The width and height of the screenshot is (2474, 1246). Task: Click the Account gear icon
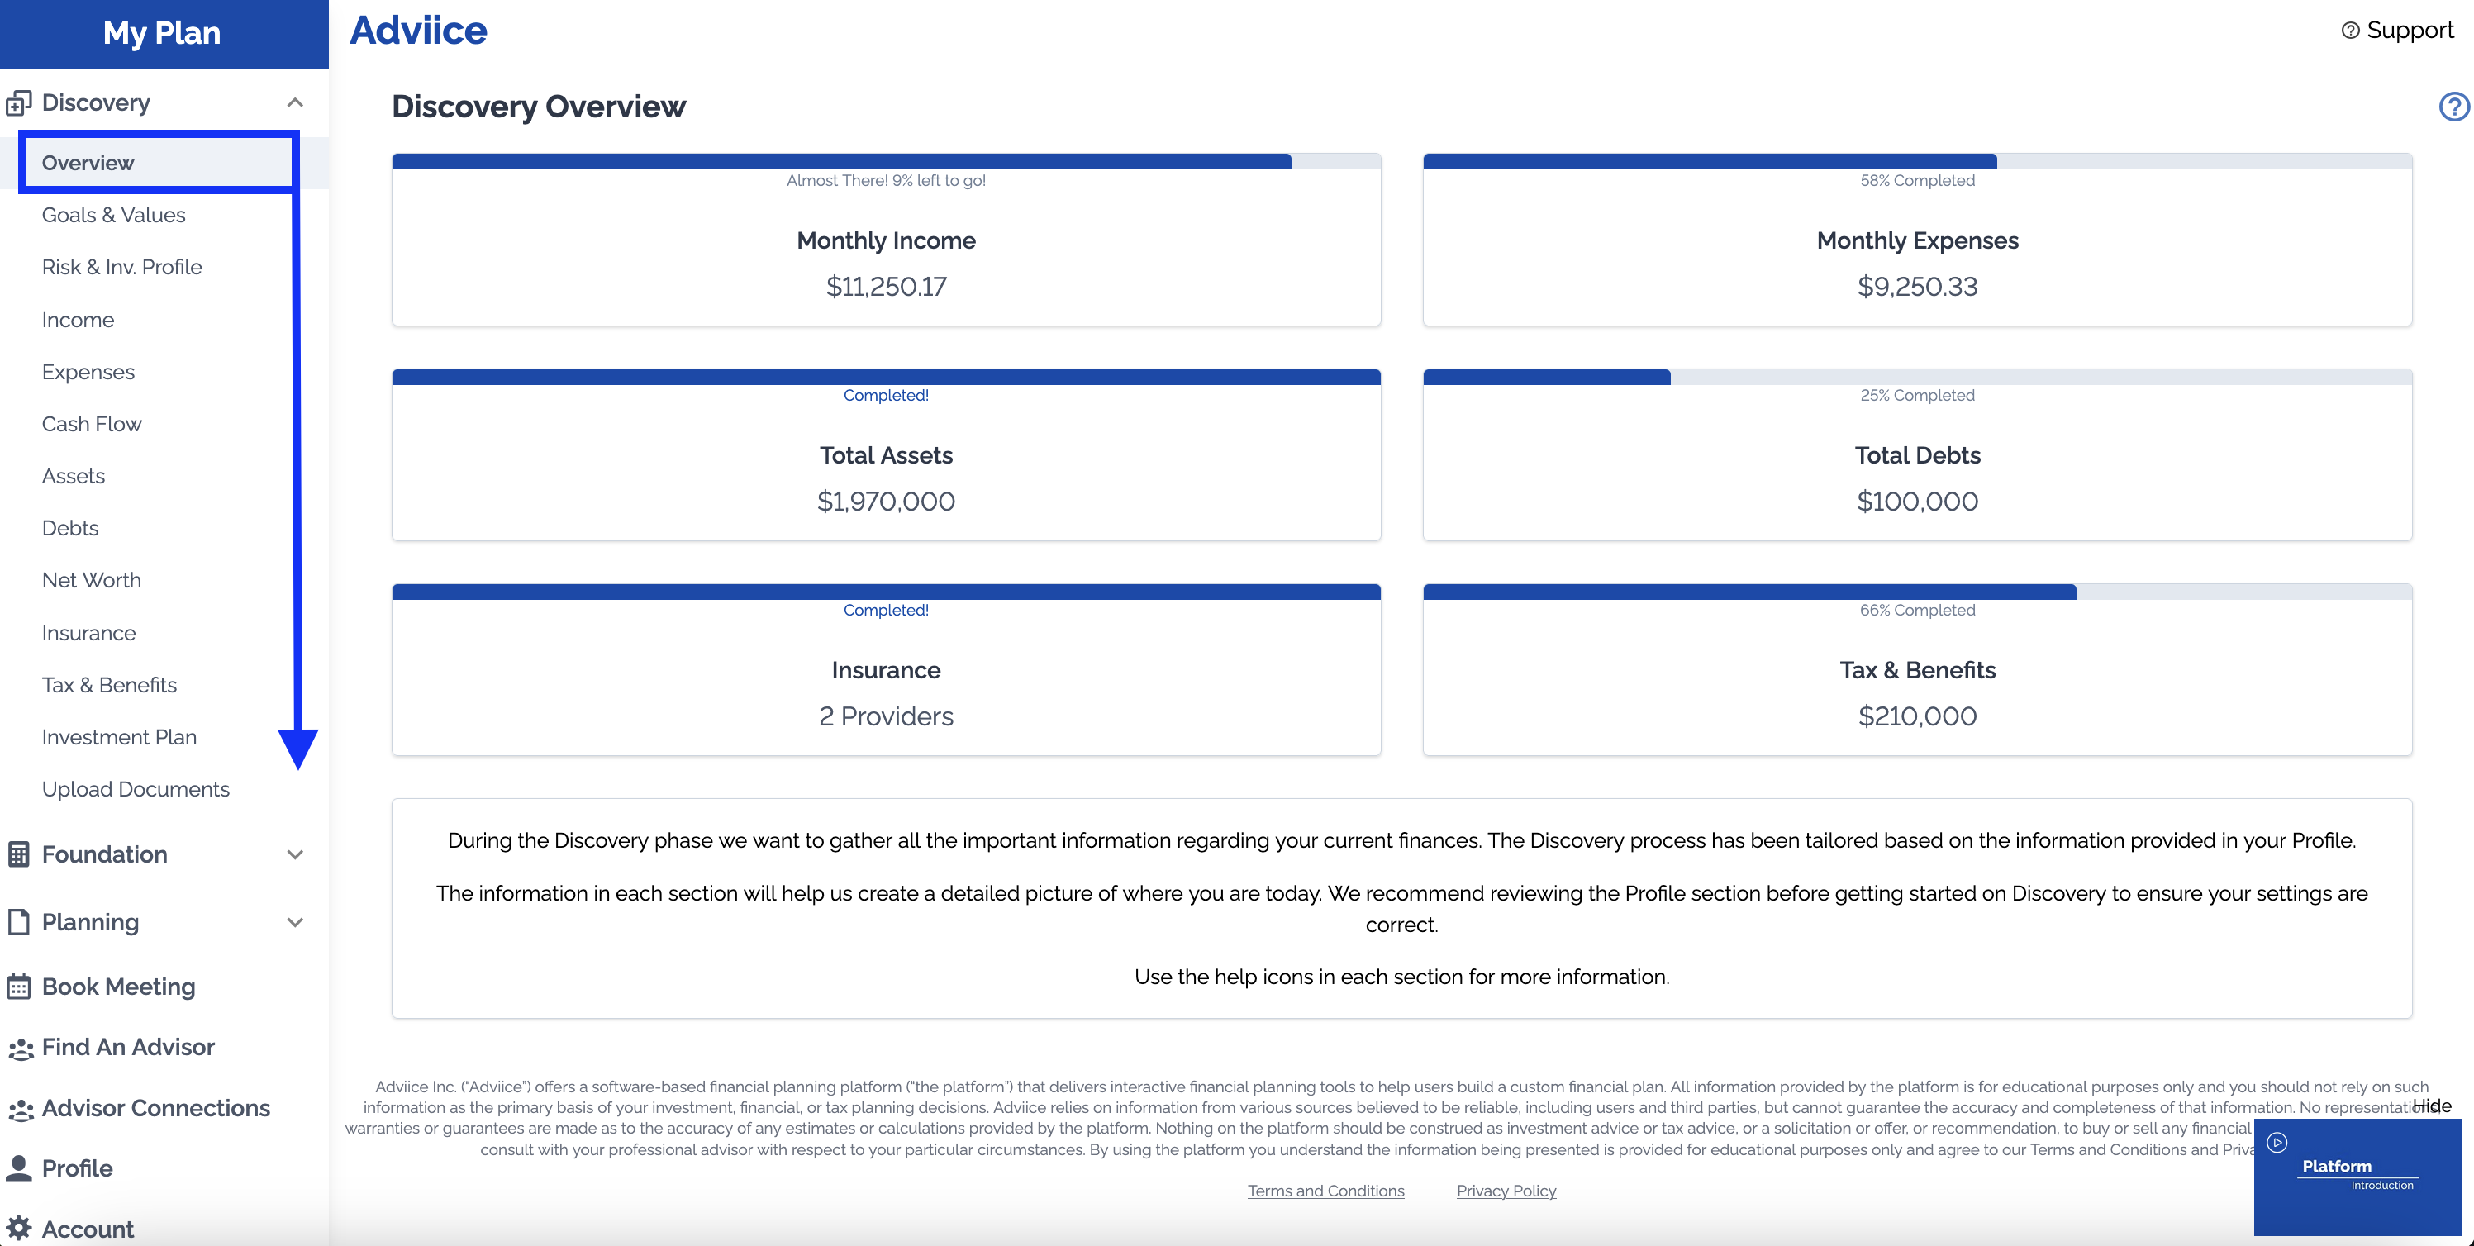18,1228
